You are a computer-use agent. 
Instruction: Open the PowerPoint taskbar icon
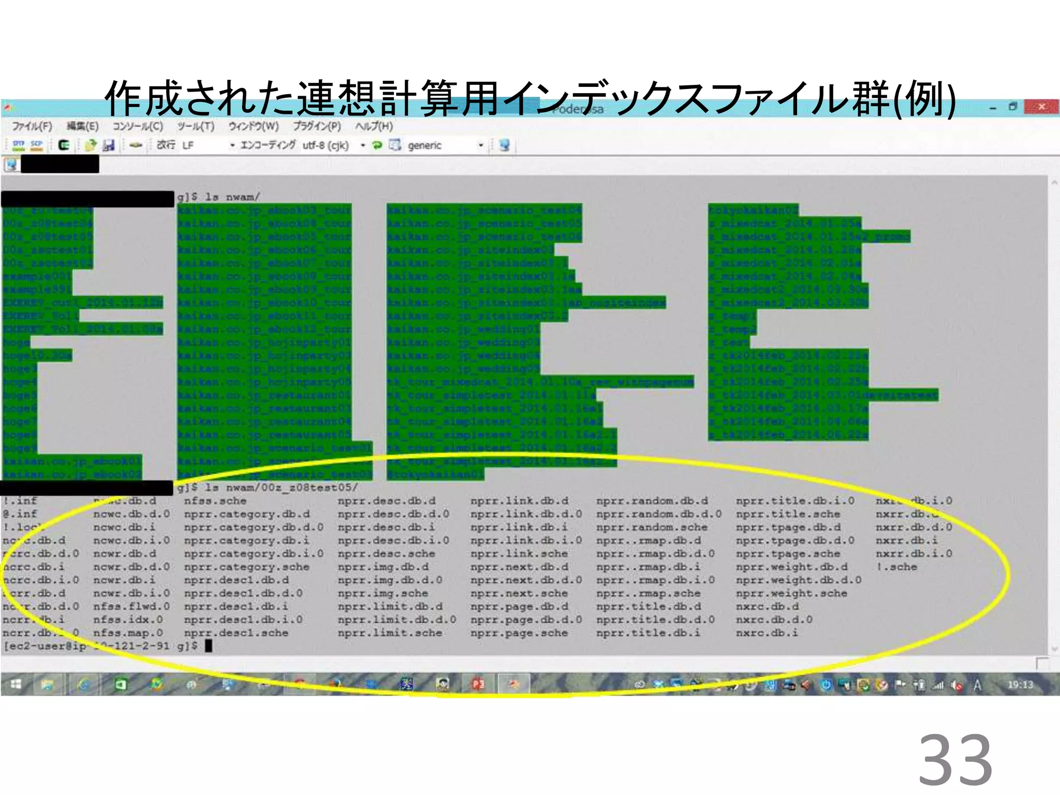pyautogui.click(x=478, y=684)
